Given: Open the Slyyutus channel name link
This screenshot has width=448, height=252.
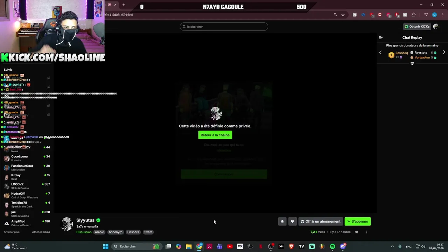Looking at the screenshot, I should [85, 220].
